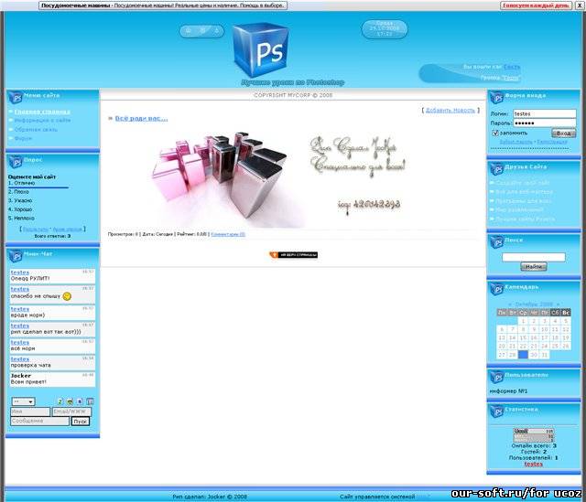Click the Регистрация link
The image size is (586, 502).
click(x=551, y=143)
